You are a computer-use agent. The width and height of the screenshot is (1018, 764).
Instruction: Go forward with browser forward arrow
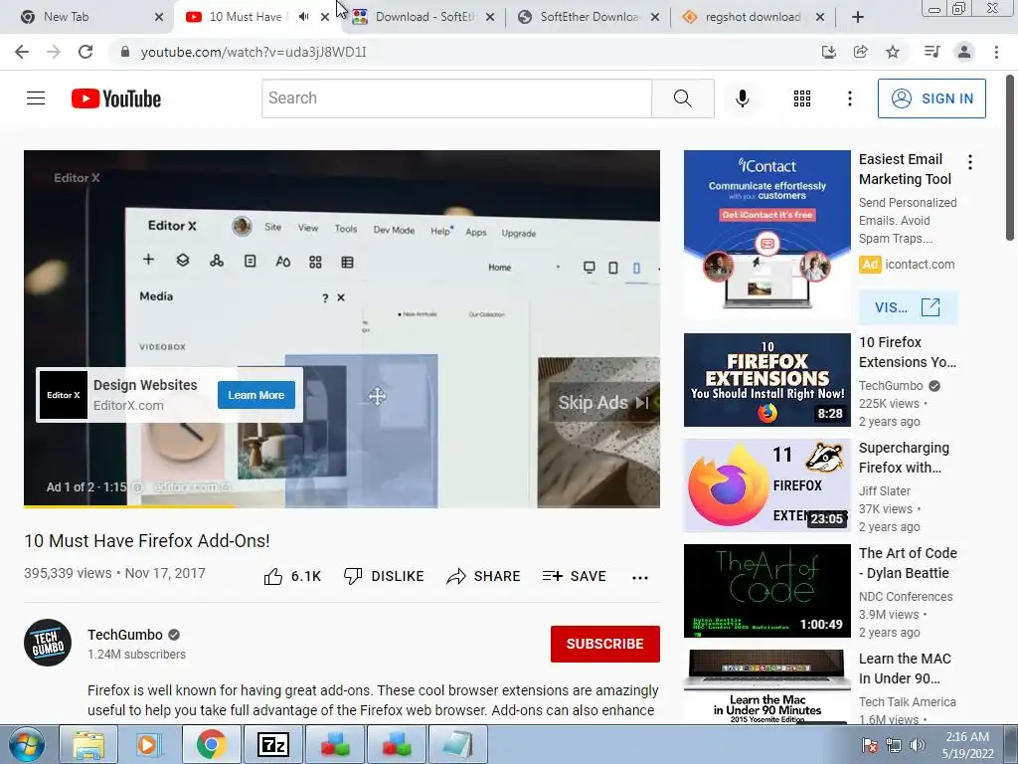click(54, 52)
